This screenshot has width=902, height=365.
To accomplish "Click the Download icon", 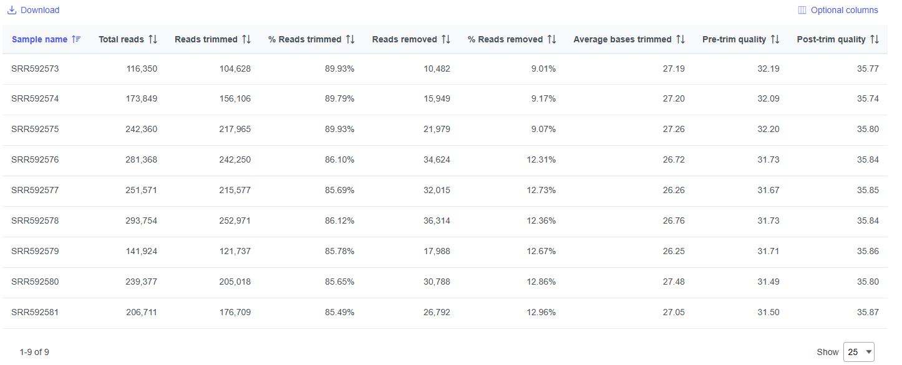I will point(12,10).
